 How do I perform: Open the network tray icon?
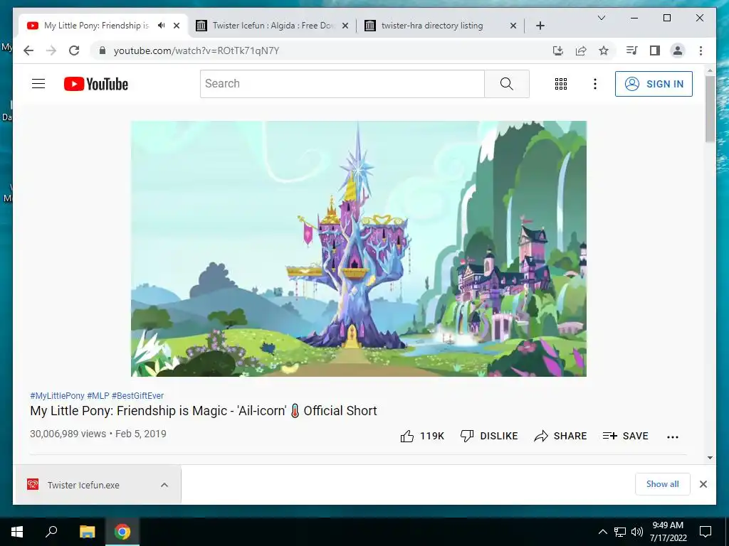pos(620,532)
